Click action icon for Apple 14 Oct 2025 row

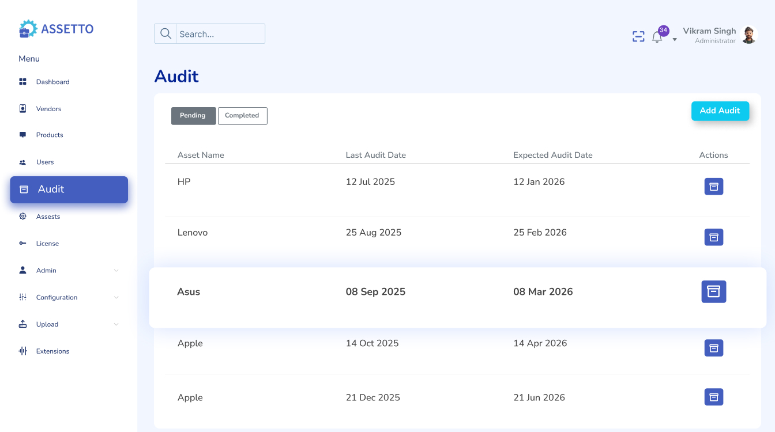[714, 348]
